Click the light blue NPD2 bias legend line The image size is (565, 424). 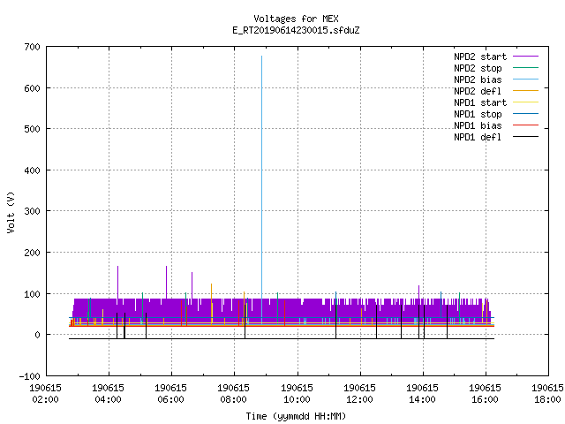[525, 79]
